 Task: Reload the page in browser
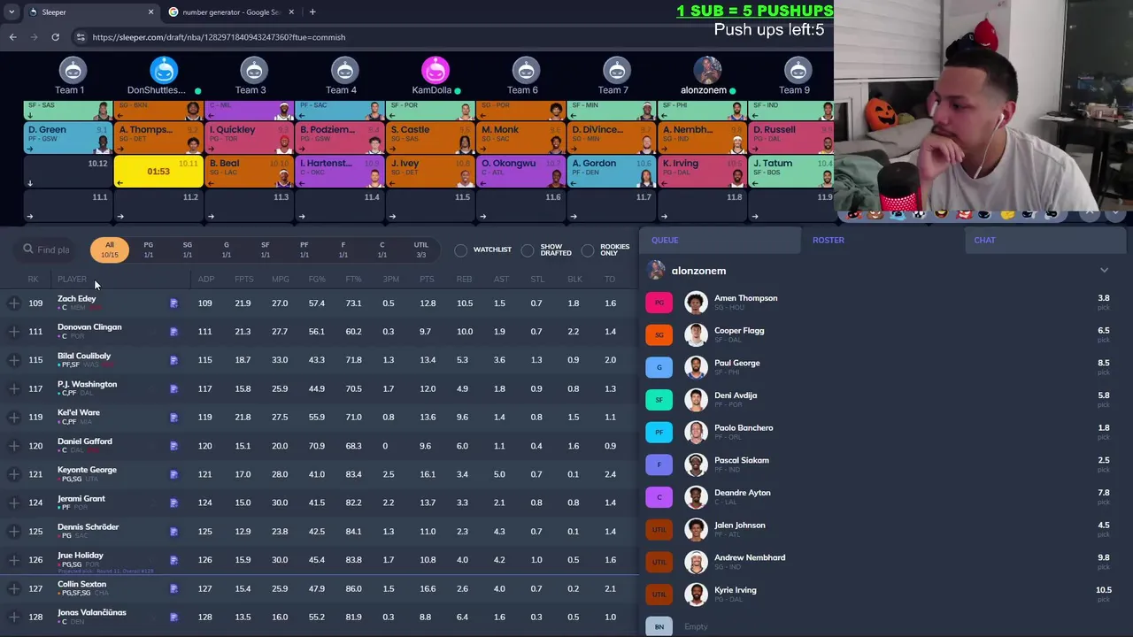pyautogui.click(x=55, y=37)
